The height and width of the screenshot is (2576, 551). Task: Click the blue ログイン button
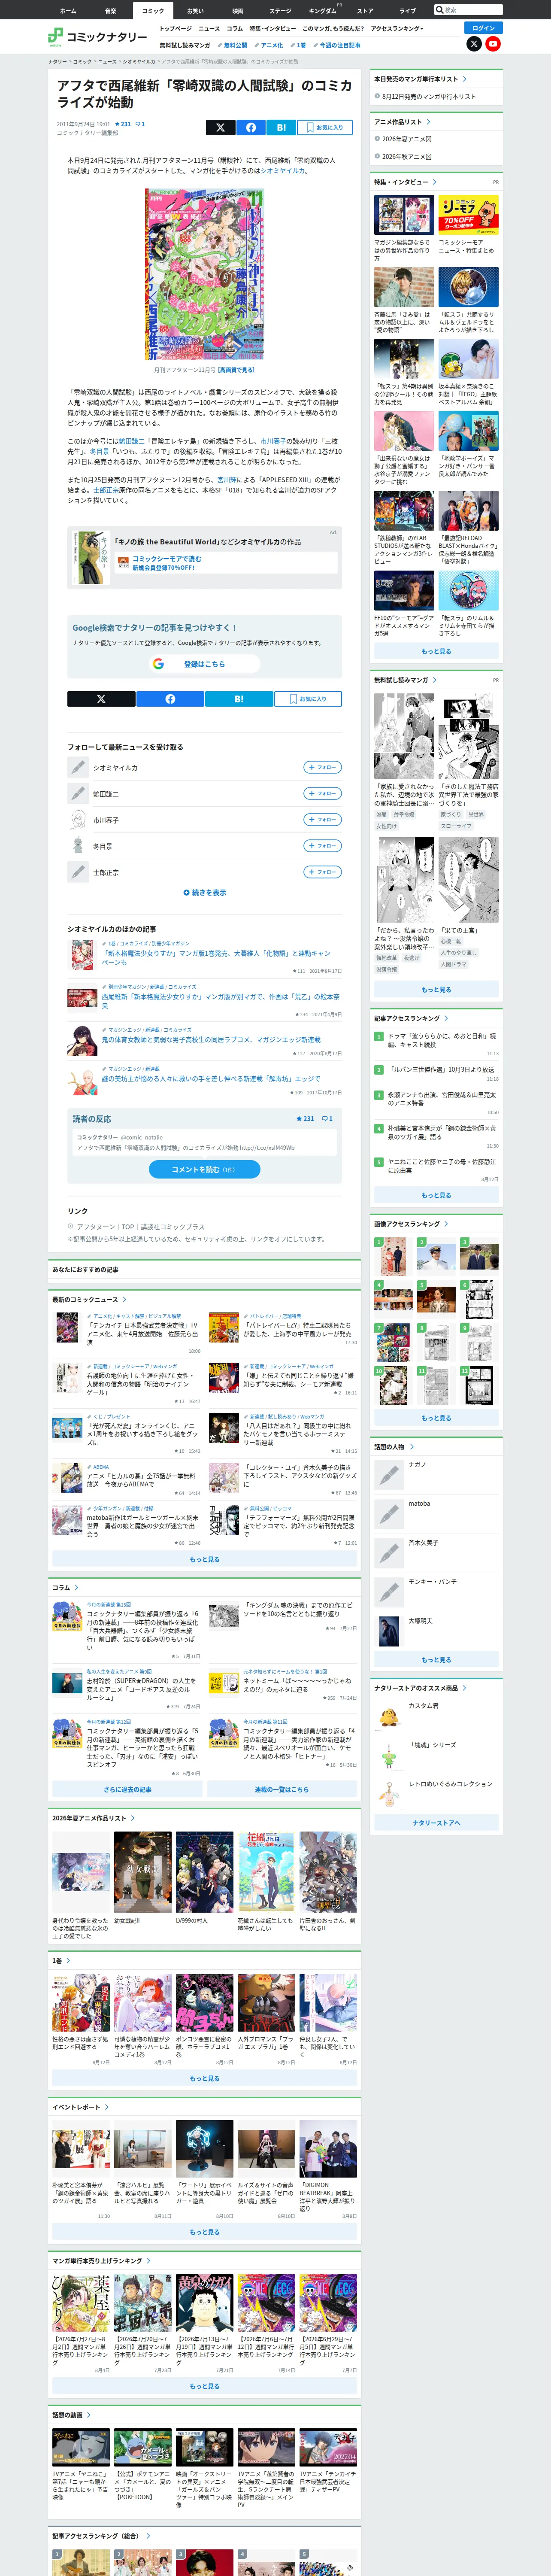coord(484,28)
